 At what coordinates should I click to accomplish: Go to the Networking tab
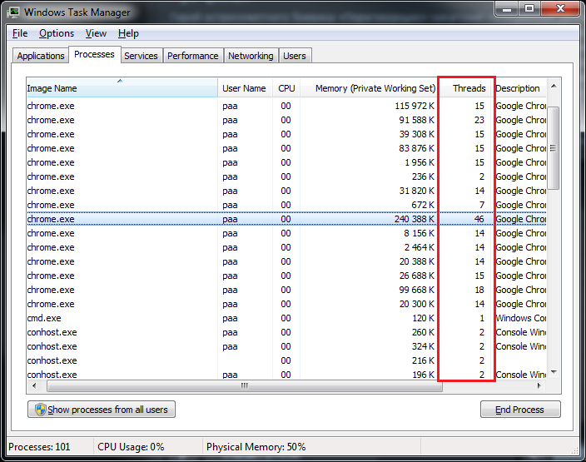pyautogui.click(x=251, y=56)
